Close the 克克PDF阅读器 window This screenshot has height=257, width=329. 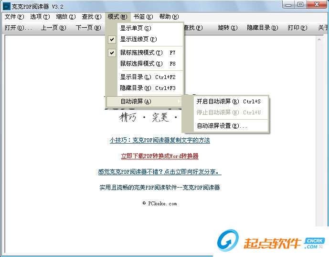click(x=317, y=5)
